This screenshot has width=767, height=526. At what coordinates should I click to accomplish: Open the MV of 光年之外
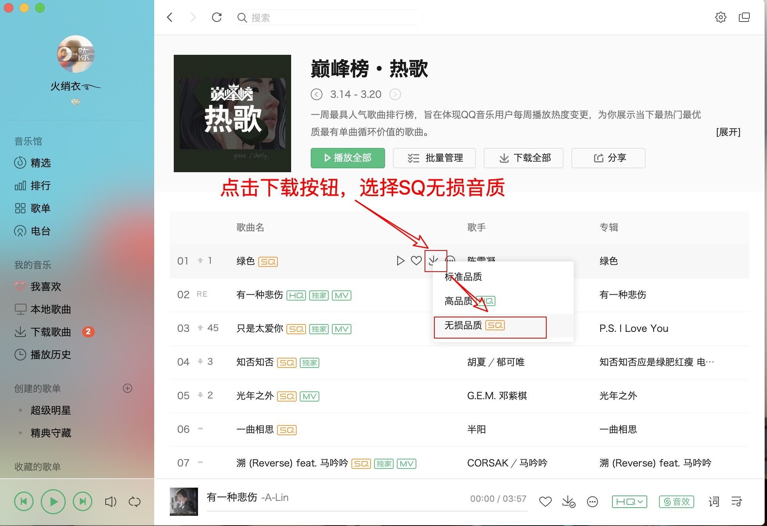(310, 396)
